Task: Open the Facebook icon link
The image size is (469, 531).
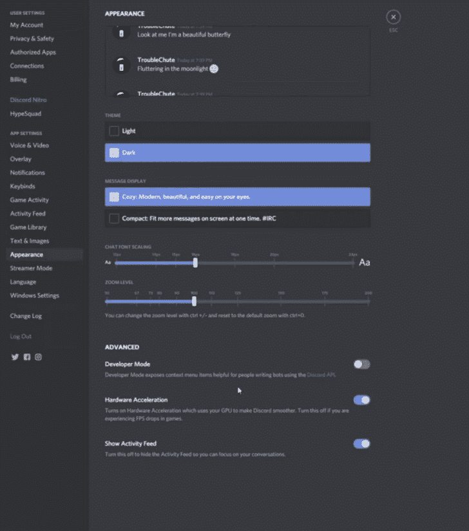Action: [26, 357]
